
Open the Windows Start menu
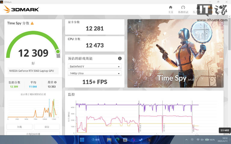[82, 140]
